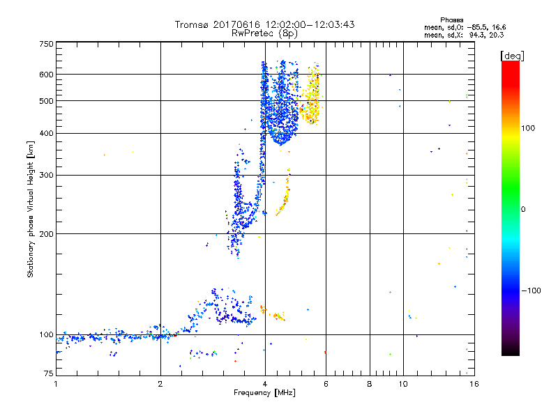Click the yellow-orange echo cluster near 5.5 MHz
Screen dimensions: 558x418
311,94
